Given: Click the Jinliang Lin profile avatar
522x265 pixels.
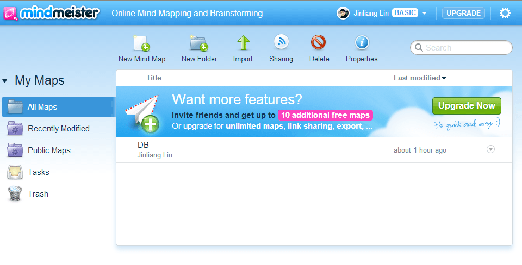Looking at the screenshot, I should [x=343, y=13].
